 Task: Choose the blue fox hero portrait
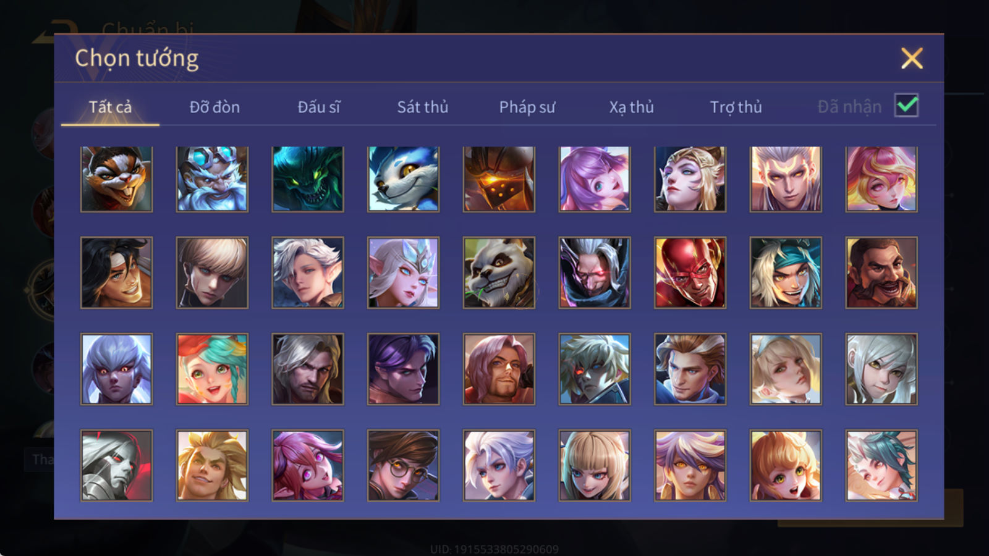click(403, 179)
